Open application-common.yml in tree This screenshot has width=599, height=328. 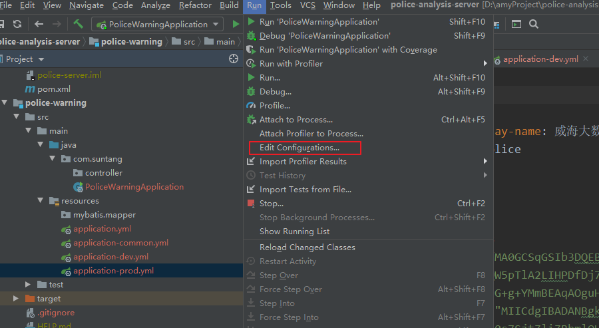click(120, 243)
